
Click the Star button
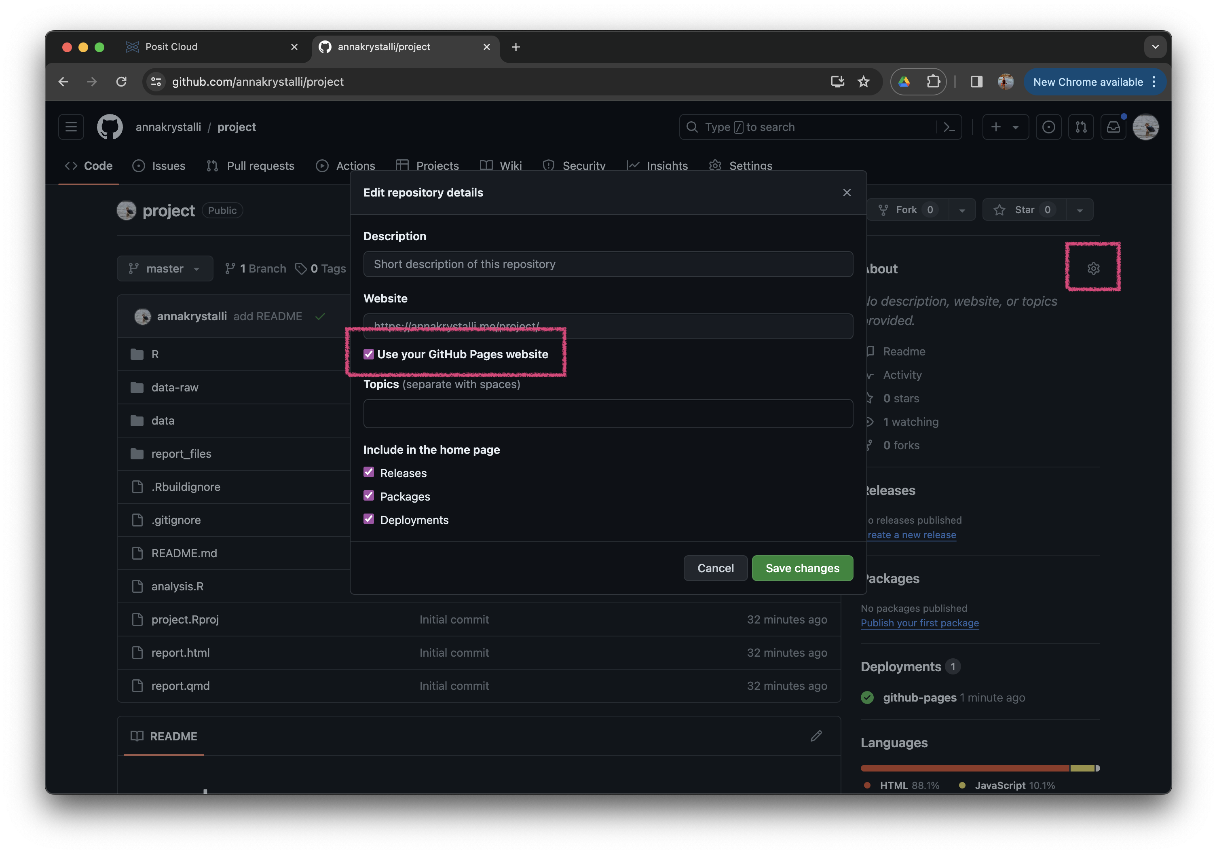click(x=1024, y=210)
